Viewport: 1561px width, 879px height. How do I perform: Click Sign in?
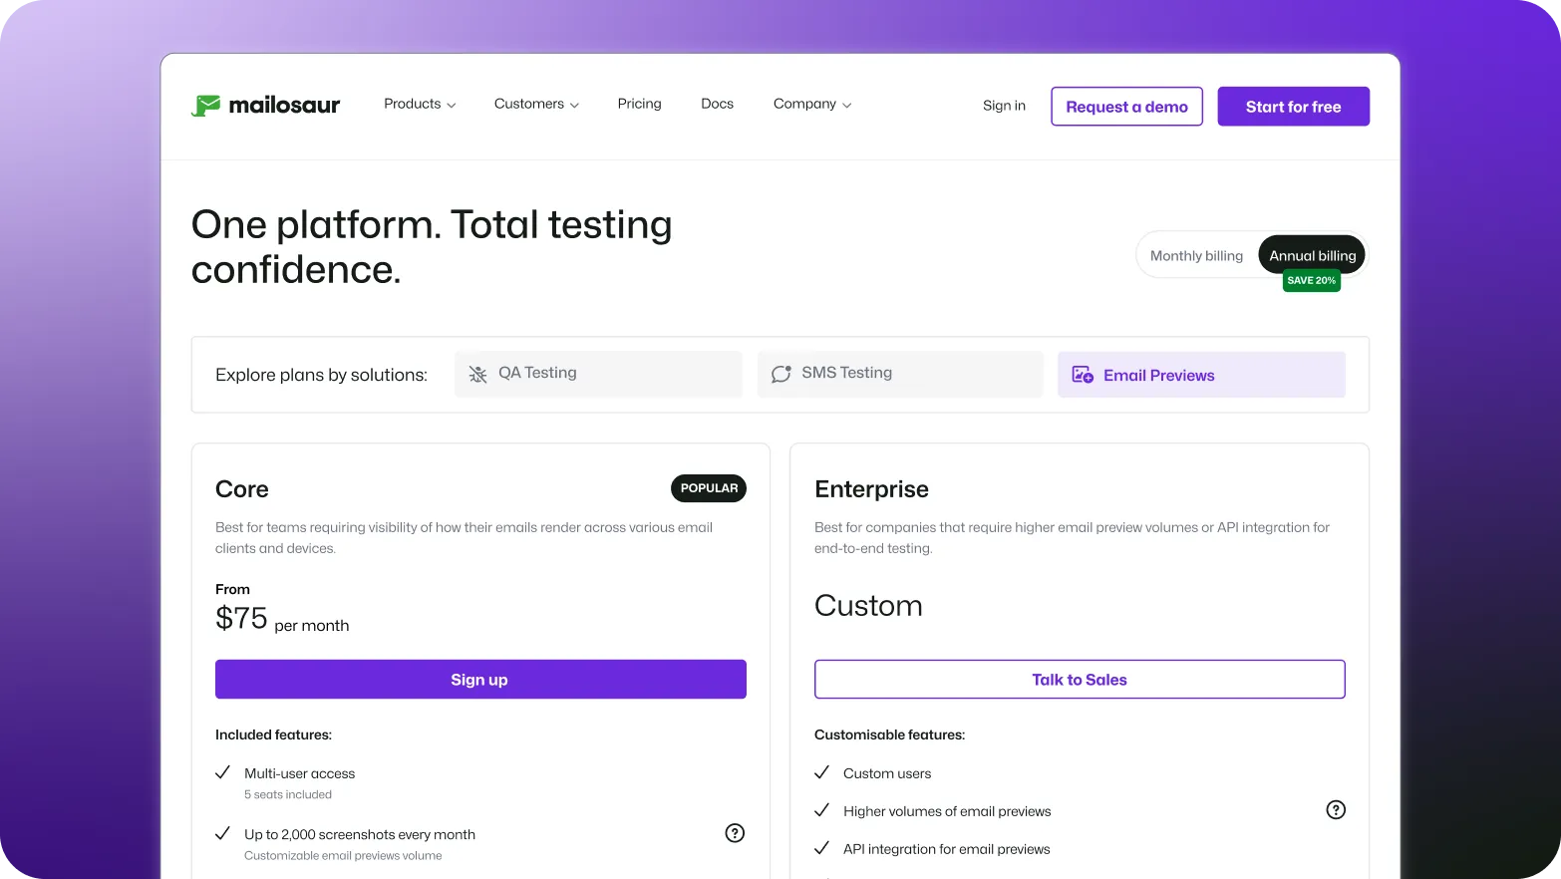click(1004, 106)
